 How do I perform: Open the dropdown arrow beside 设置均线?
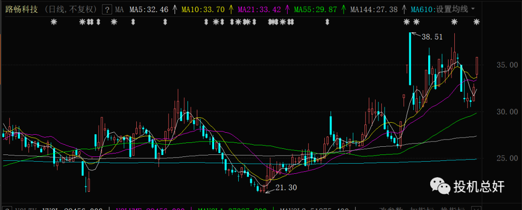[472, 9]
